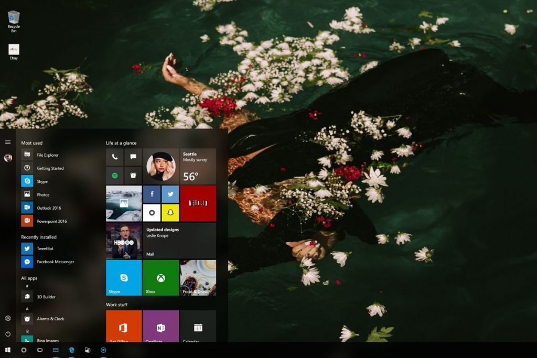The width and height of the screenshot is (537, 358).
Task: Click the Power button in Start menu
Action: tap(8, 334)
